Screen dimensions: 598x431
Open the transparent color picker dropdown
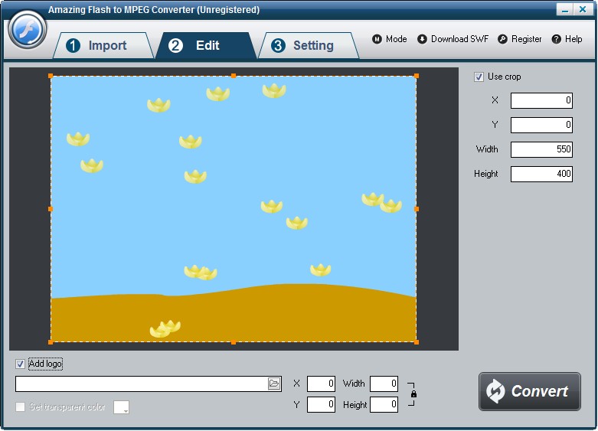pyautogui.click(x=121, y=407)
